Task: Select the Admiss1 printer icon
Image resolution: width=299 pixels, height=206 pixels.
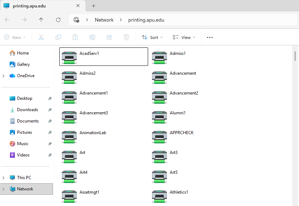Action: pos(159,58)
